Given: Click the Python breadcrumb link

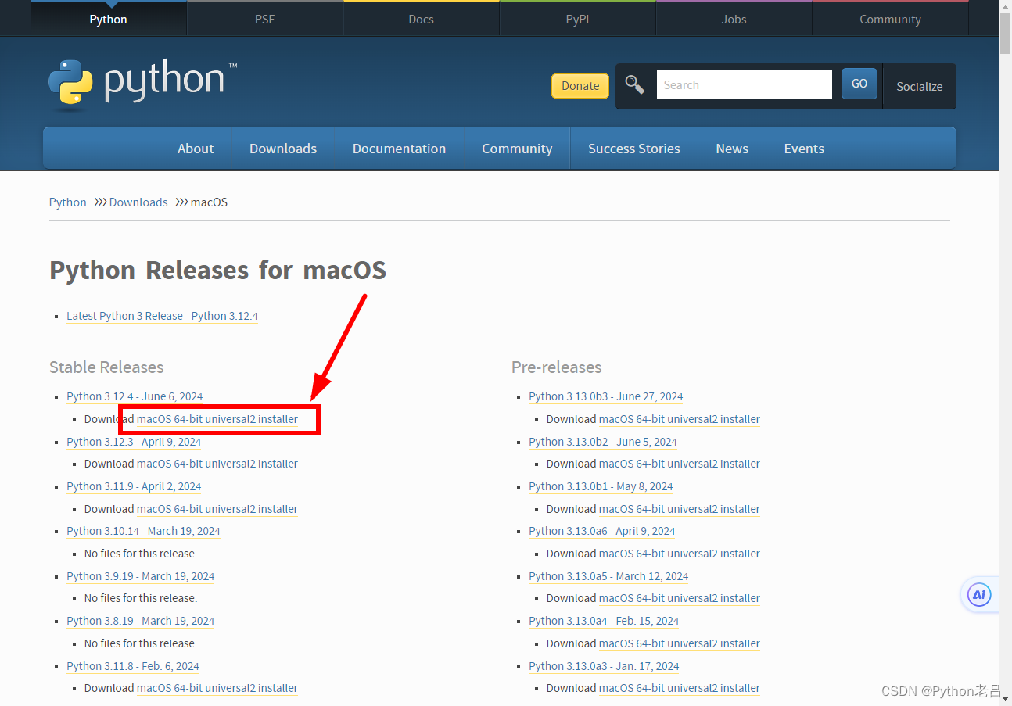Looking at the screenshot, I should pyautogui.click(x=67, y=202).
